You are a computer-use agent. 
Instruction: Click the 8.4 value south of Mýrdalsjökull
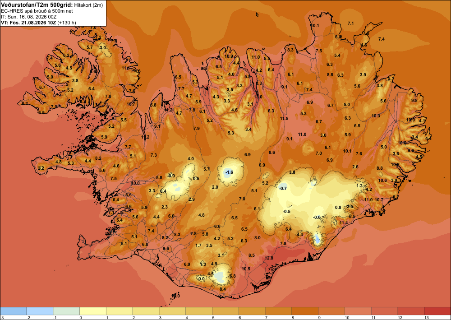click(223, 289)
